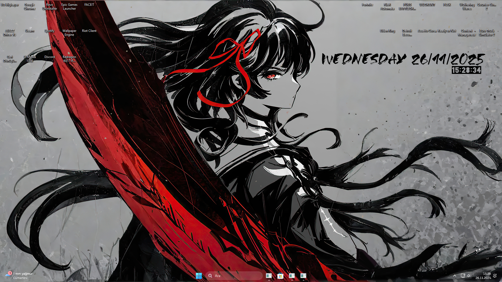
Task: Select the Epic Games Launcher shortcut
Action: pyautogui.click(x=69, y=7)
